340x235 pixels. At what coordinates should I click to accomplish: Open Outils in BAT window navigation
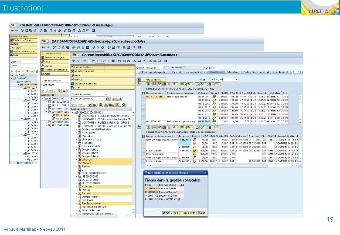coord(54,74)
